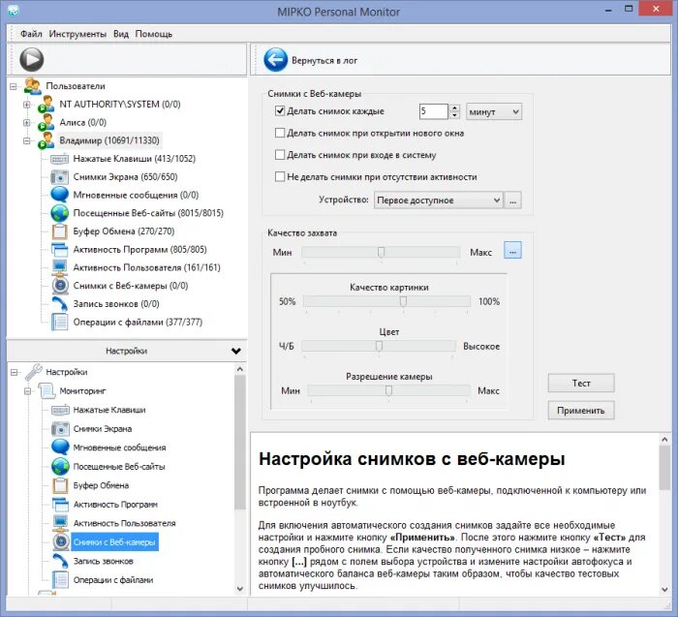
Task: Click chat bubble icon beside Мгновенные сообщения (0/0)
Action: pos(60,195)
